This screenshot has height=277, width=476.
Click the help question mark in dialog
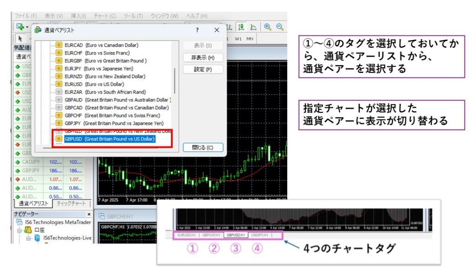coord(197,30)
